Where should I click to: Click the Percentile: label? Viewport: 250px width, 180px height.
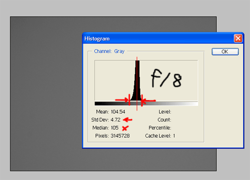[160, 128]
